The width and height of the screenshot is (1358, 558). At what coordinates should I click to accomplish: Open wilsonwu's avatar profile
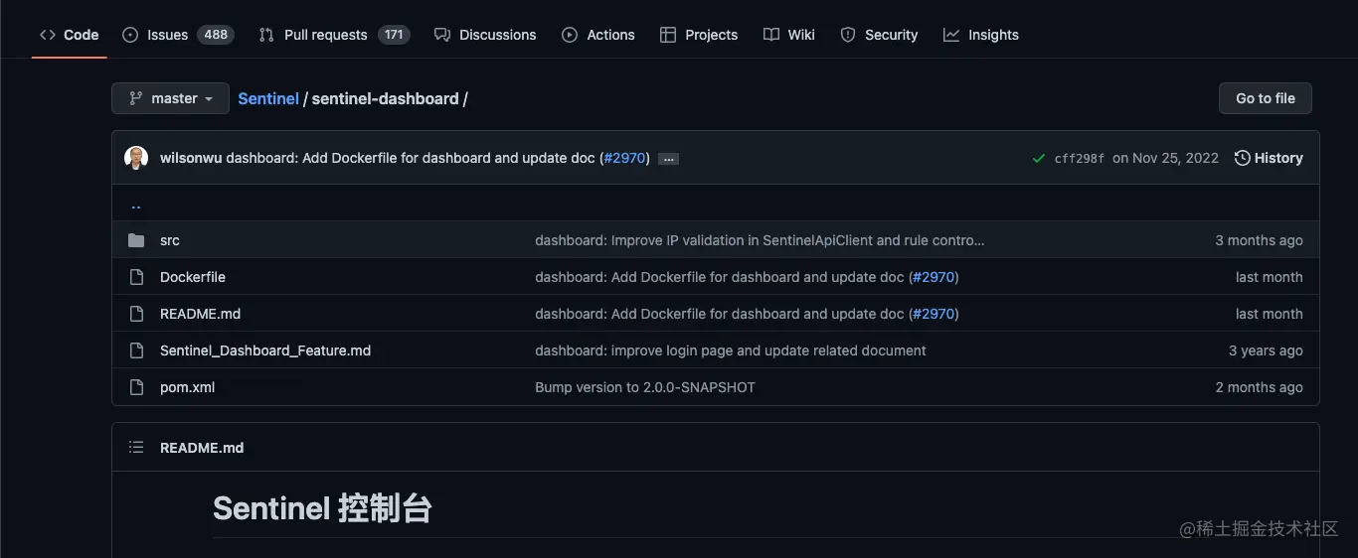coord(136,158)
